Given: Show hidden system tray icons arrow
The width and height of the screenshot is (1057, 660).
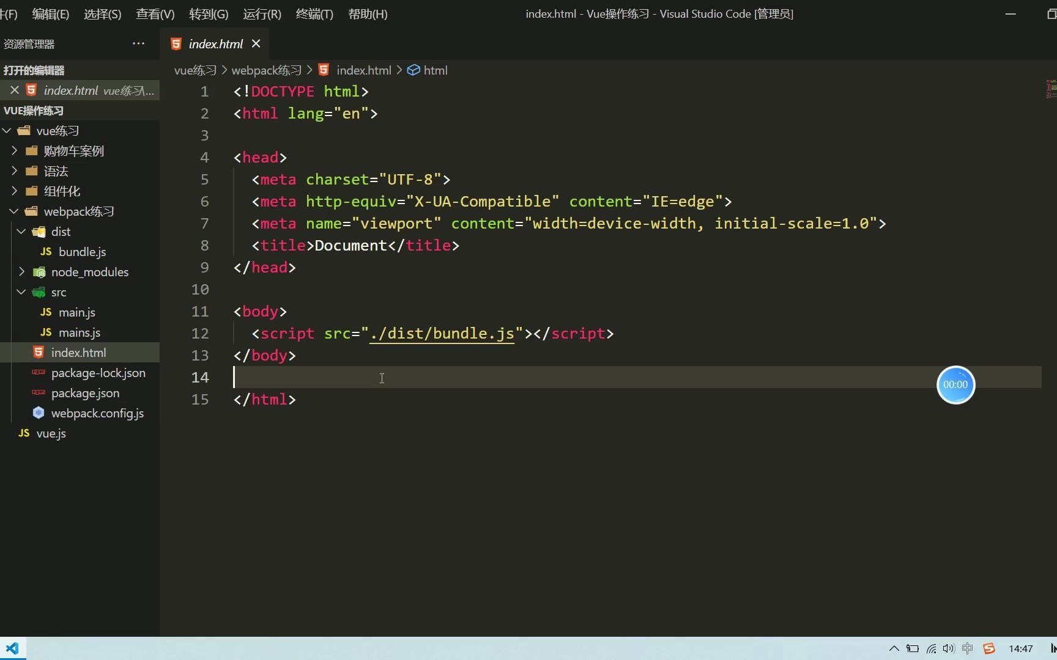Looking at the screenshot, I should pyautogui.click(x=894, y=648).
